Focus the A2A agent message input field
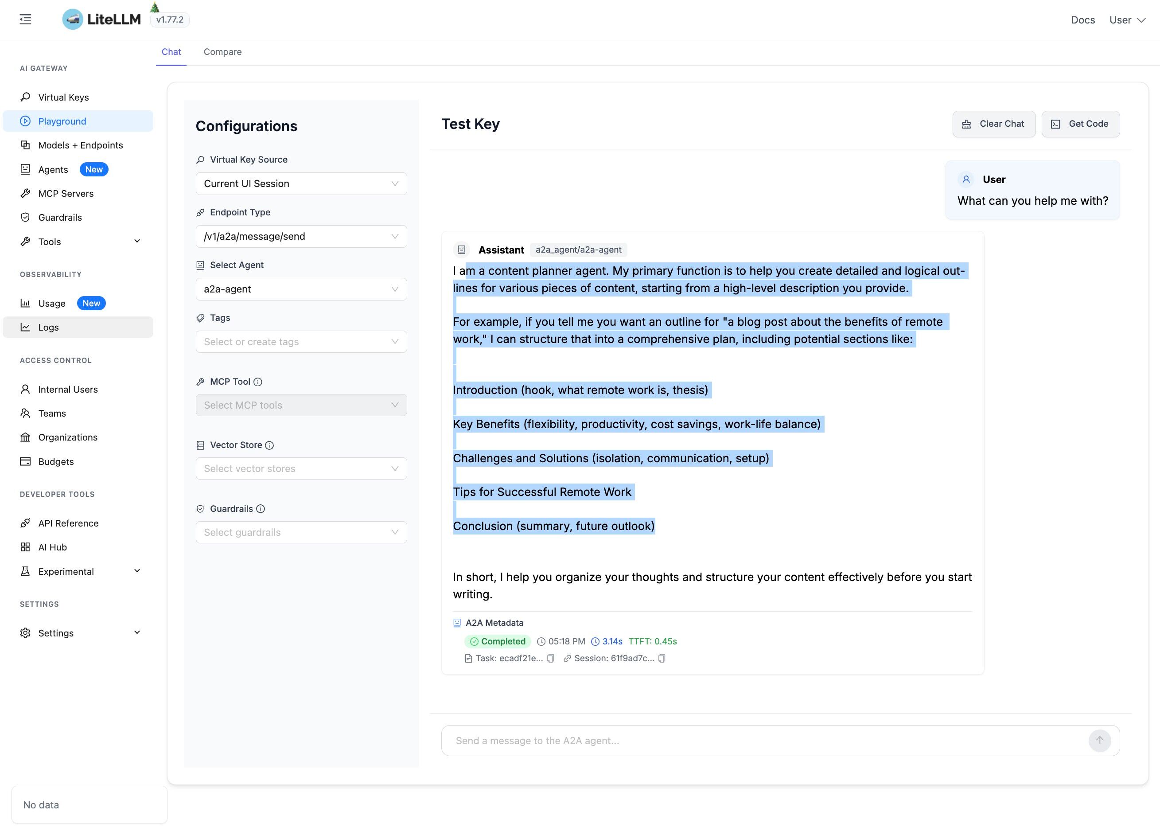 click(762, 740)
